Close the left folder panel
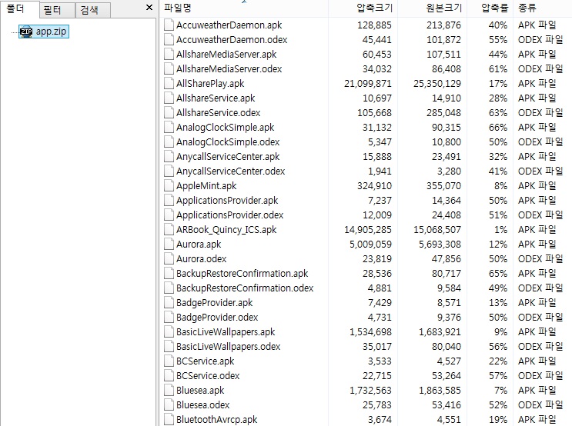Viewport: 572px width, 426px height. click(149, 8)
